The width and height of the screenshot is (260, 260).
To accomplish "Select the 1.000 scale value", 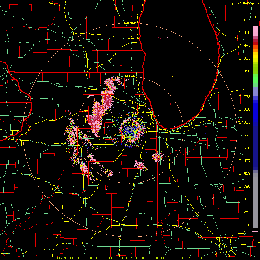I will click(245, 32).
